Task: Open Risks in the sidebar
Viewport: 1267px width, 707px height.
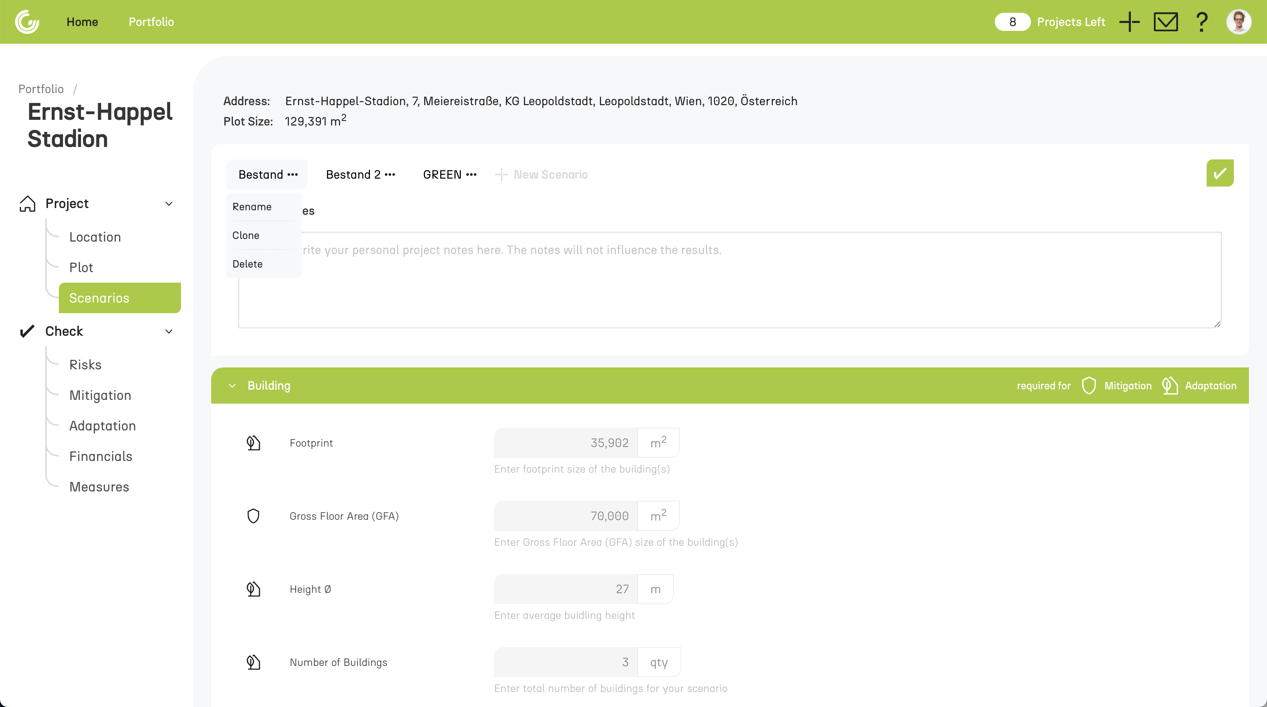Action: [x=85, y=365]
